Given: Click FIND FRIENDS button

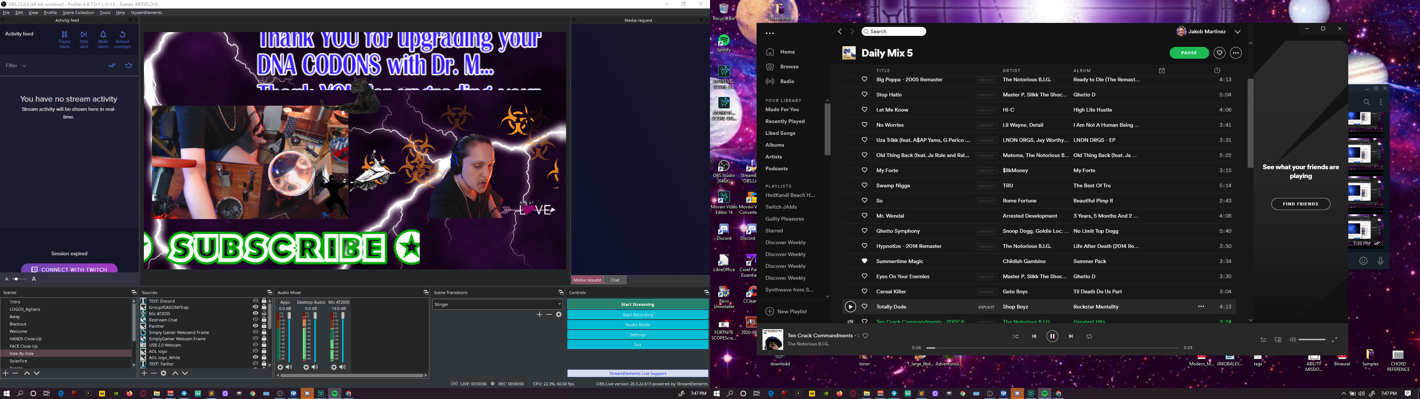Looking at the screenshot, I should 1301,204.
